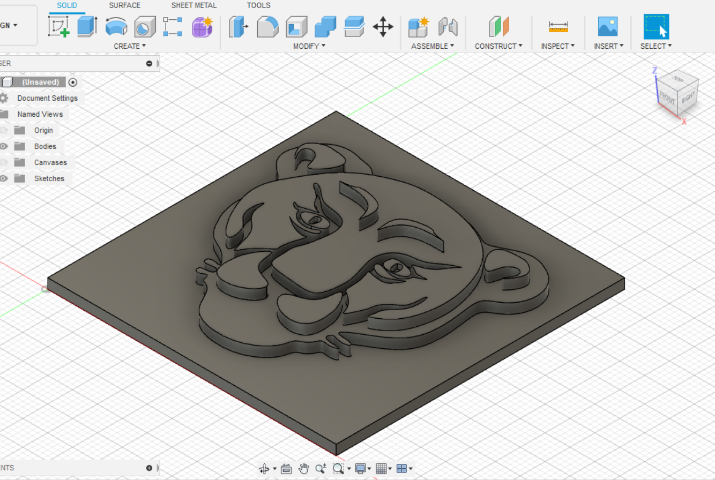Select the Sketches folder label
Image resolution: width=715 pixels, height=480 pixels.
pos(49,178)
